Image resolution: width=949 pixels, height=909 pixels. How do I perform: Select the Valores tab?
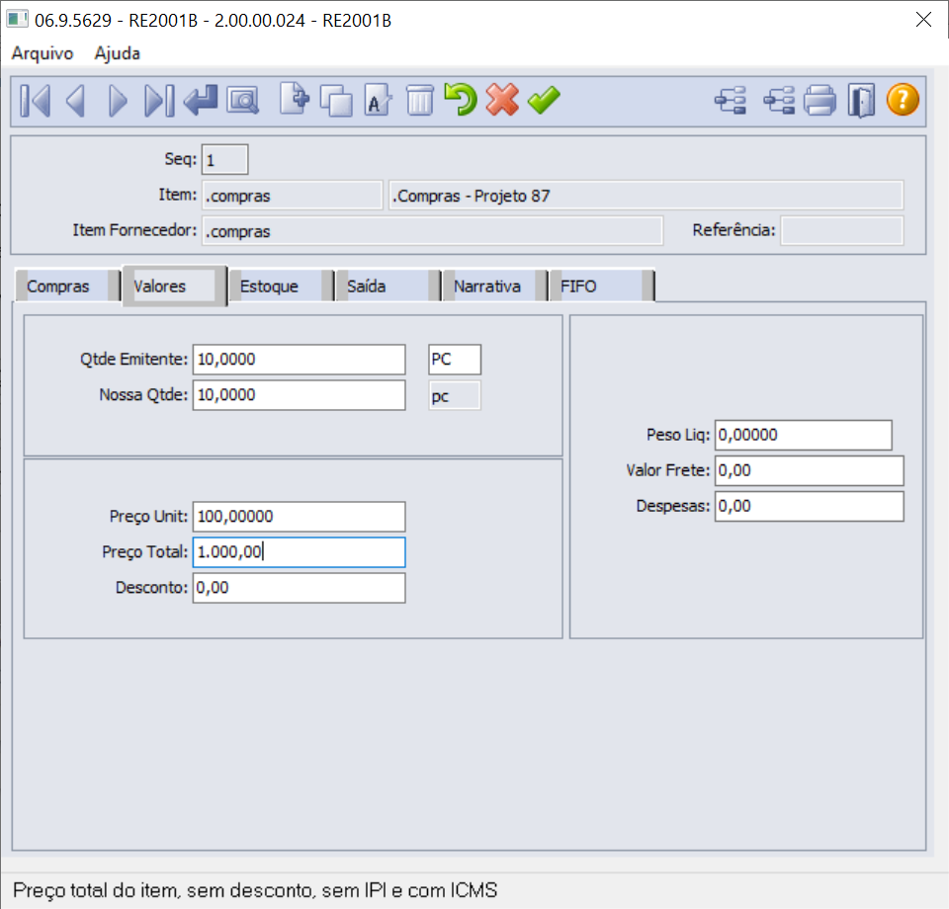click(174, 287)
